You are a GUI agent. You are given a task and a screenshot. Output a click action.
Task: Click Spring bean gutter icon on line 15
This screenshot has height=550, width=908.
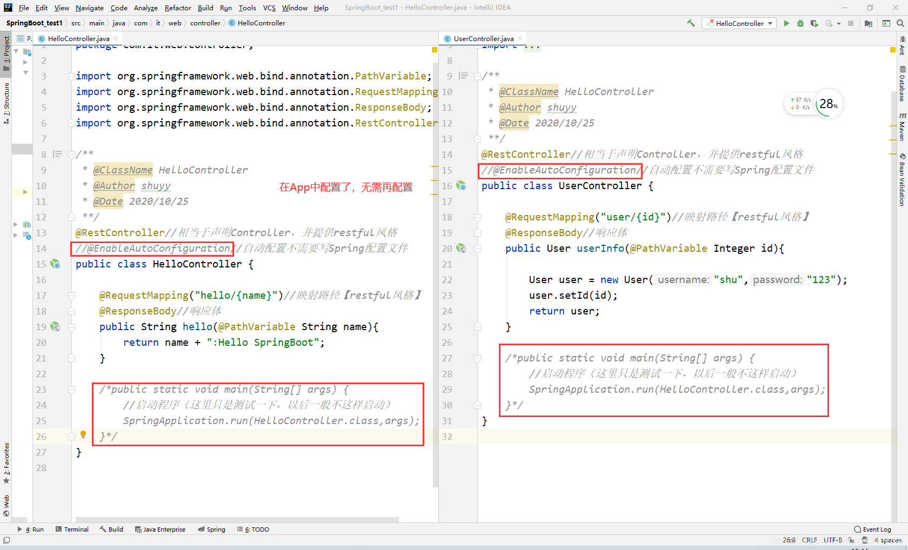(x=55, y=264)
